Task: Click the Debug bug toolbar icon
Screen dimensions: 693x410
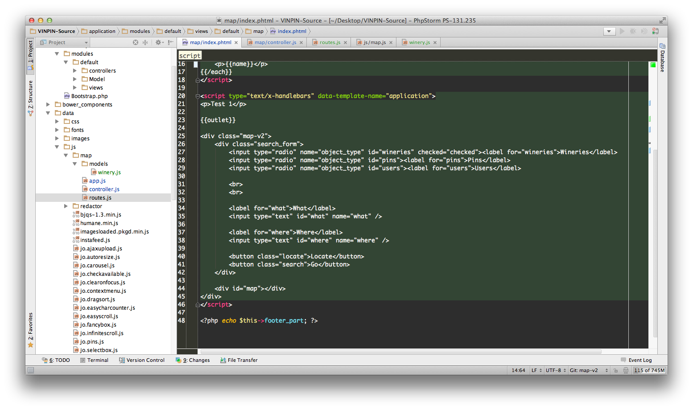Action: 633,31
